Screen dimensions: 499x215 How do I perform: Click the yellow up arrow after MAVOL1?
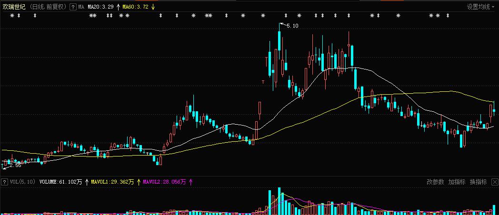pyautogui.click(x=139, y=182)
